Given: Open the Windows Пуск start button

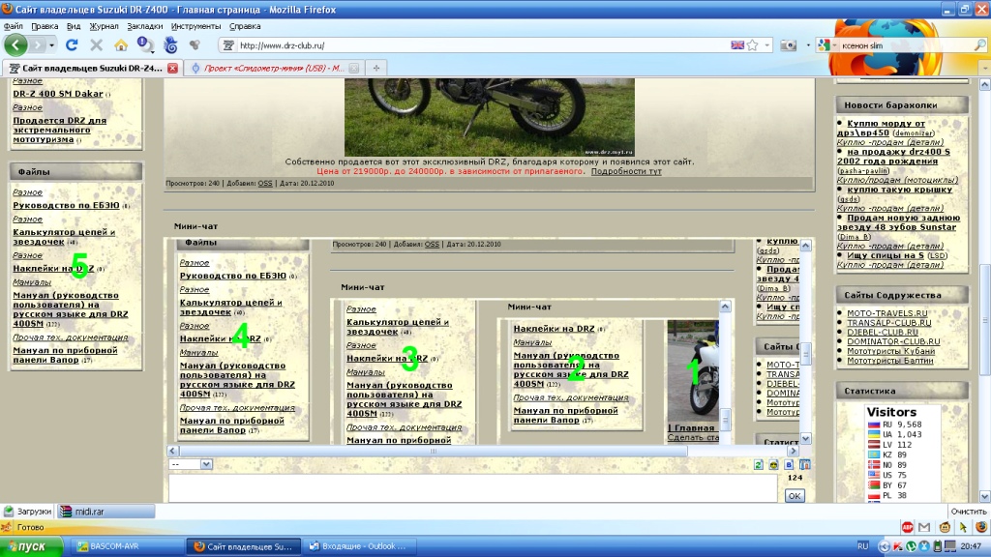Looking at the screenshot, I should (x=32, y=546).
